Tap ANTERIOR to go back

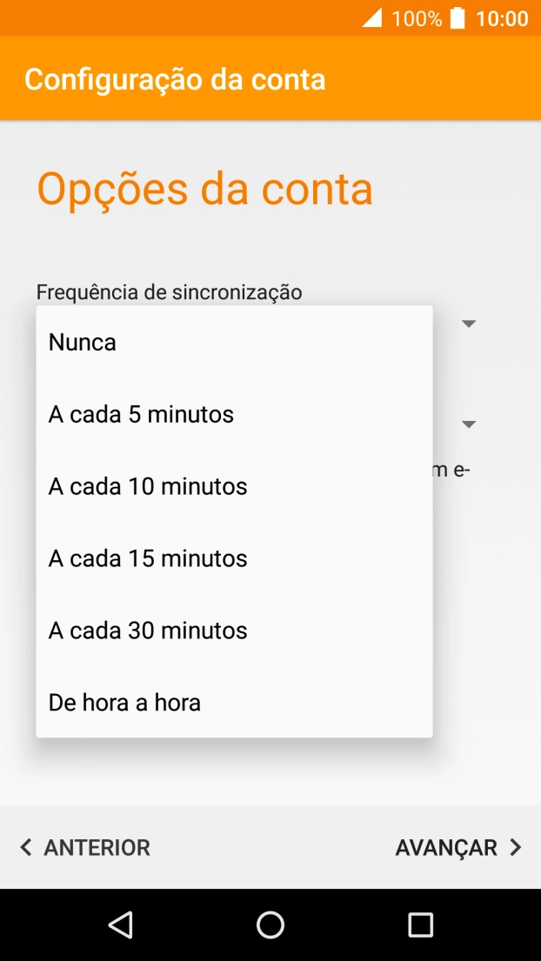(x=98, y=847)
